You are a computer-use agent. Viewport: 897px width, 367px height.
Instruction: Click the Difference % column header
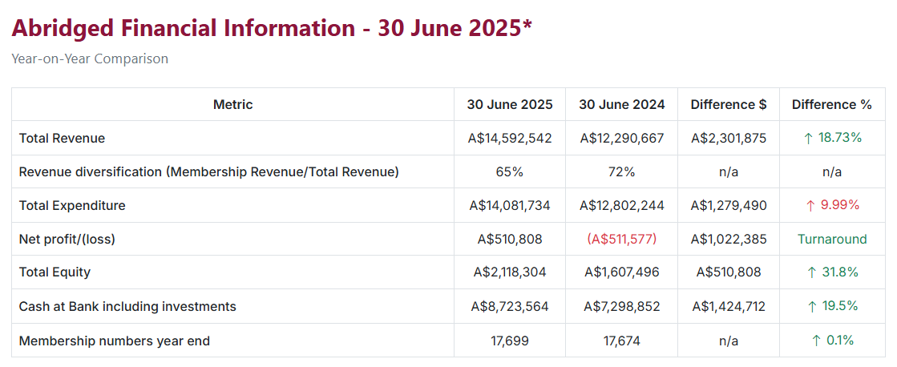(831, 104)
